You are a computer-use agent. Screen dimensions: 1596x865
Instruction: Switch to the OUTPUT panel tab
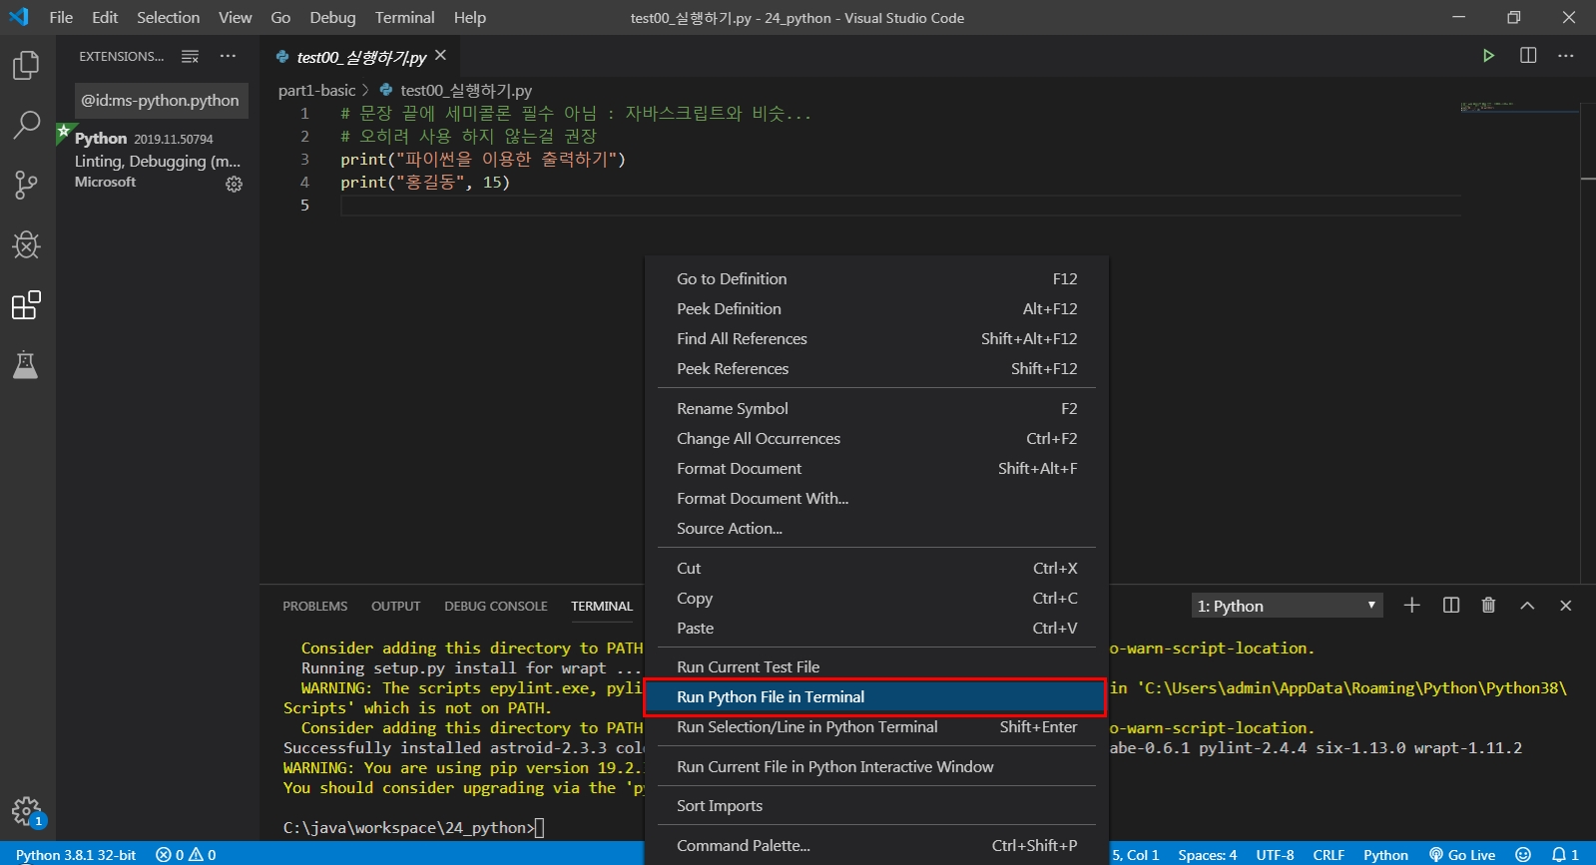(x=395, y=607)
